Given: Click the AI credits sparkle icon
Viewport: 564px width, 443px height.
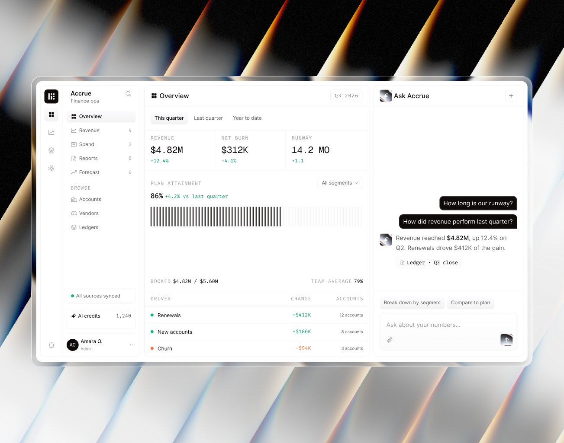Looking at the screenshot, I should point(74,316).
